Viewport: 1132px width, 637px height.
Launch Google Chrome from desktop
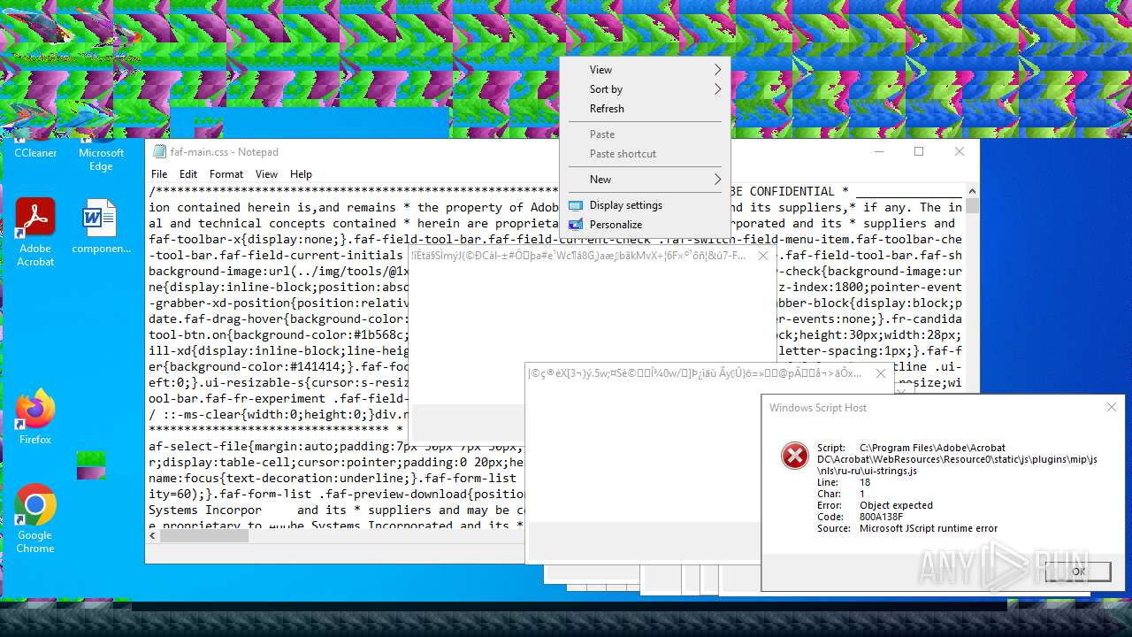(35, 518)
